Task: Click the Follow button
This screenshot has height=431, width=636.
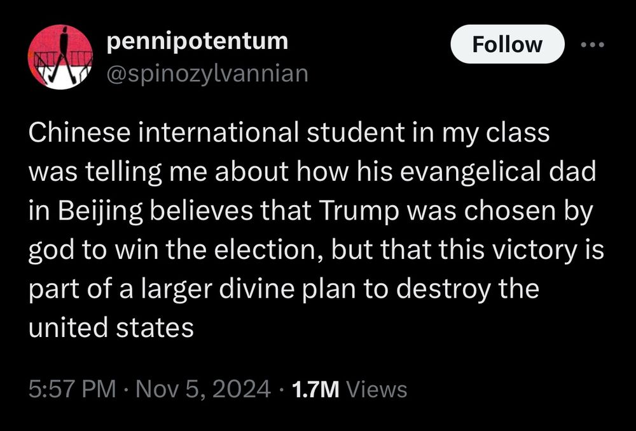Action: click(507, 44)
